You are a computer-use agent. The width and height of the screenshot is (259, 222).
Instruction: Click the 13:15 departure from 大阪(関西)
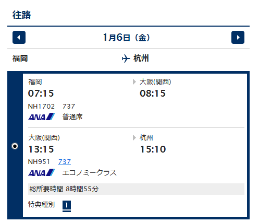pos(41,149)
